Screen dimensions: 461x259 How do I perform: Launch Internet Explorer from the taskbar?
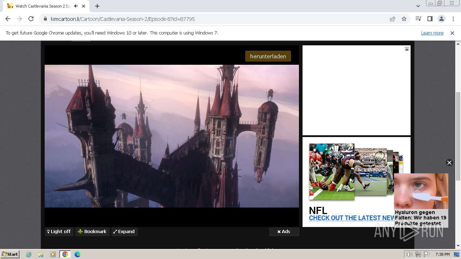(28, 254)
